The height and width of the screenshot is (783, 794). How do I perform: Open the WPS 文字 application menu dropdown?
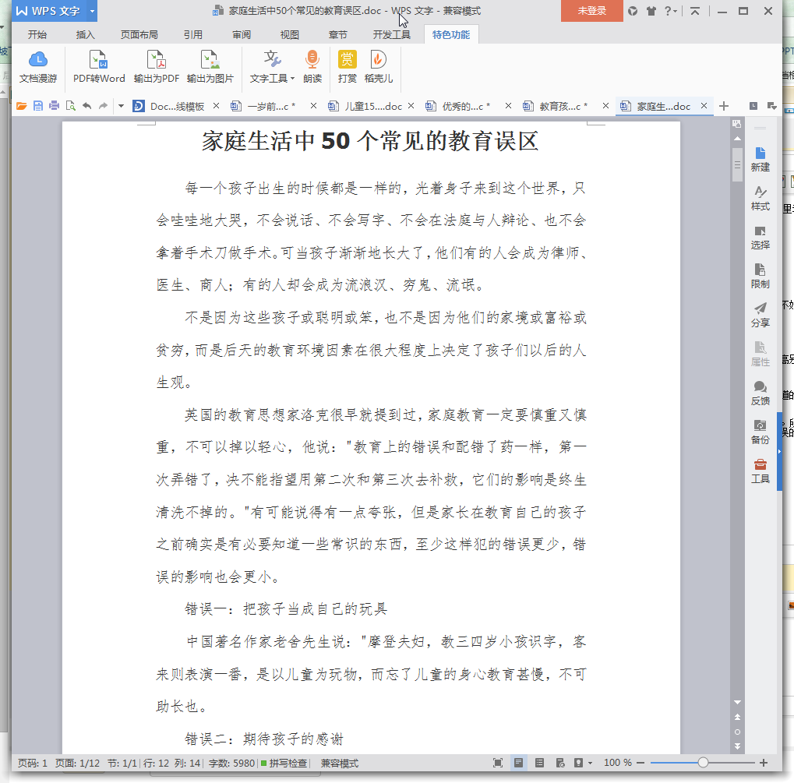(92, 11)
